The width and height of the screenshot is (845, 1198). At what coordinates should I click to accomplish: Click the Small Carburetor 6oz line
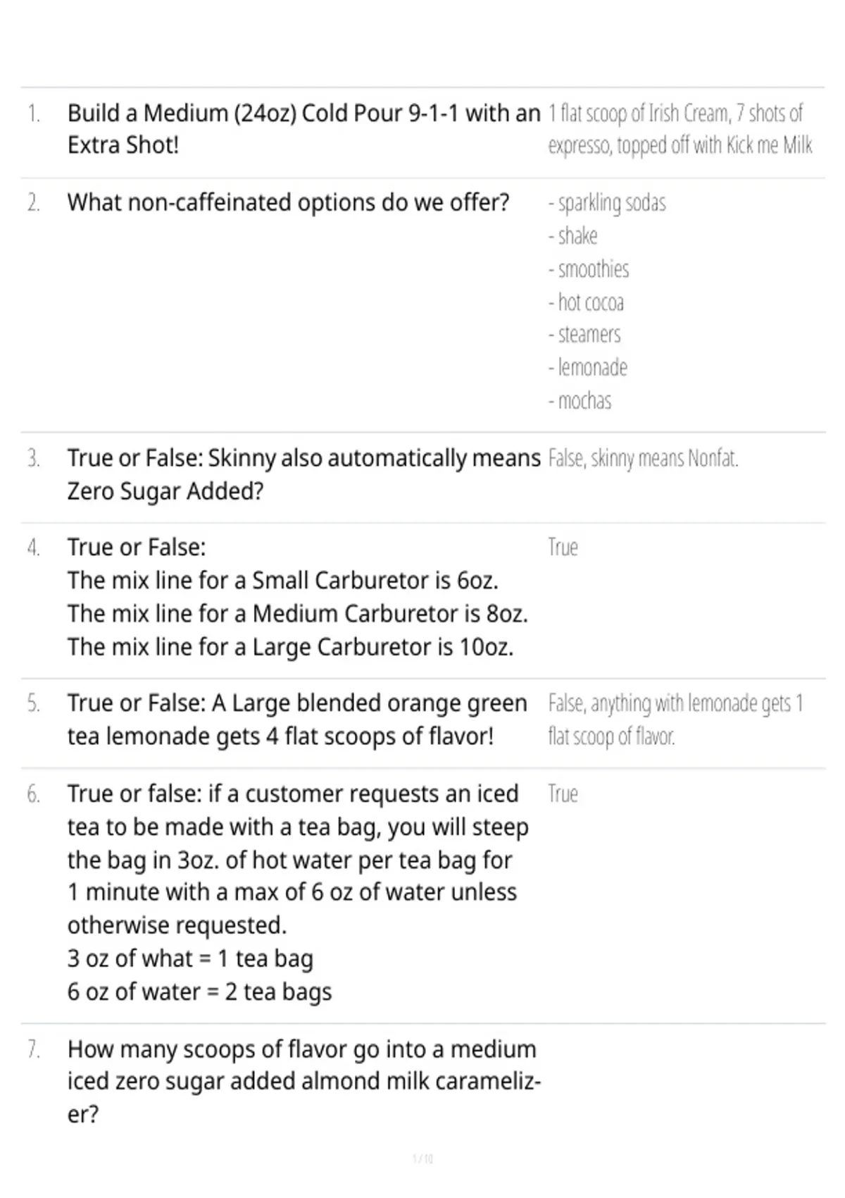pyautogui.click(x=283, y=581)
